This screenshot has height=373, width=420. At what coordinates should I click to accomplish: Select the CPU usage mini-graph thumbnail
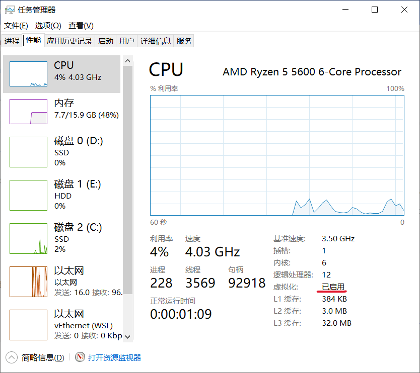click(29, 74)
